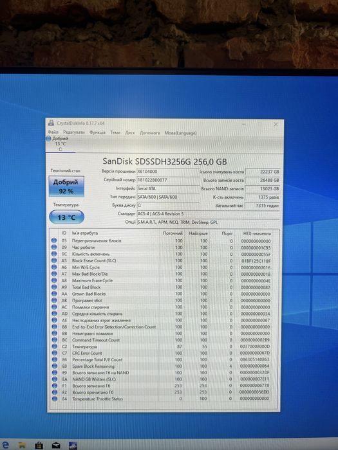This screenshot has height=450, width=338.
Task: Click the total host writes value 26488 GB
Action: point(263,180)
